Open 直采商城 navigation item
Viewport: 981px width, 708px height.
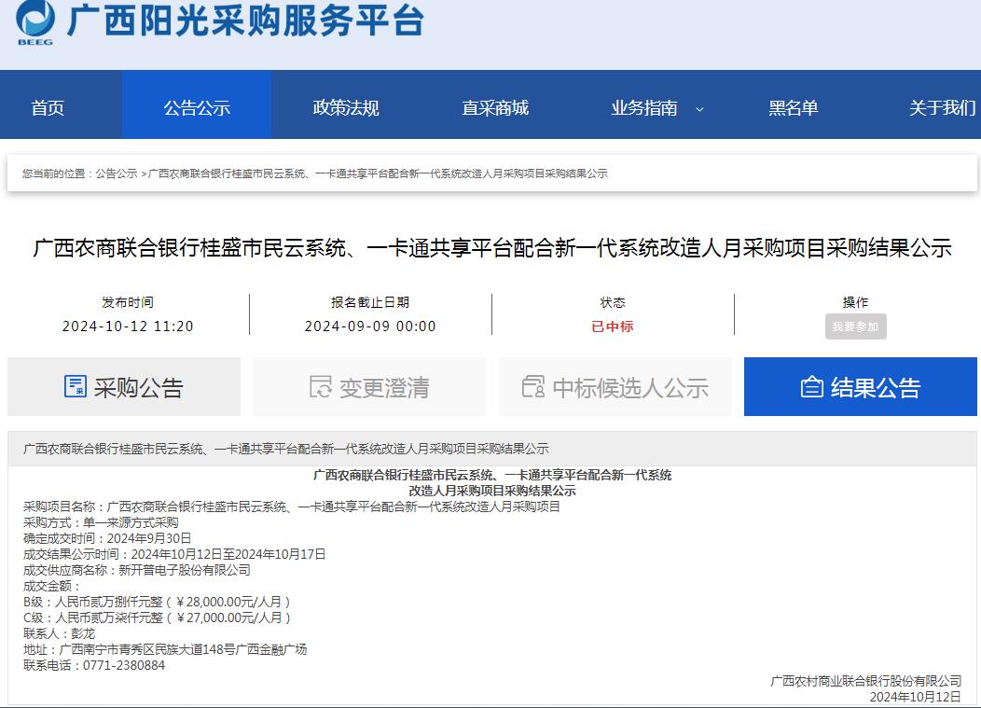[x=495, y=107]
